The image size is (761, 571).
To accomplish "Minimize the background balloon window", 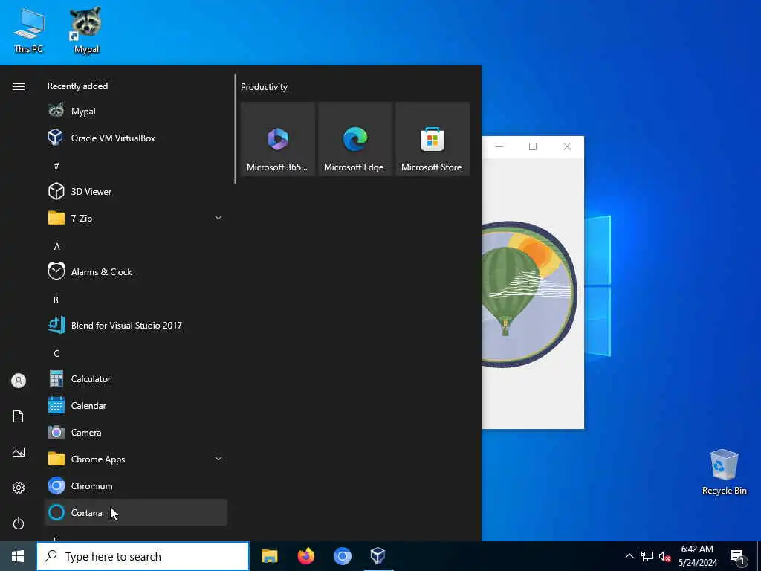I will click(499, 146).
